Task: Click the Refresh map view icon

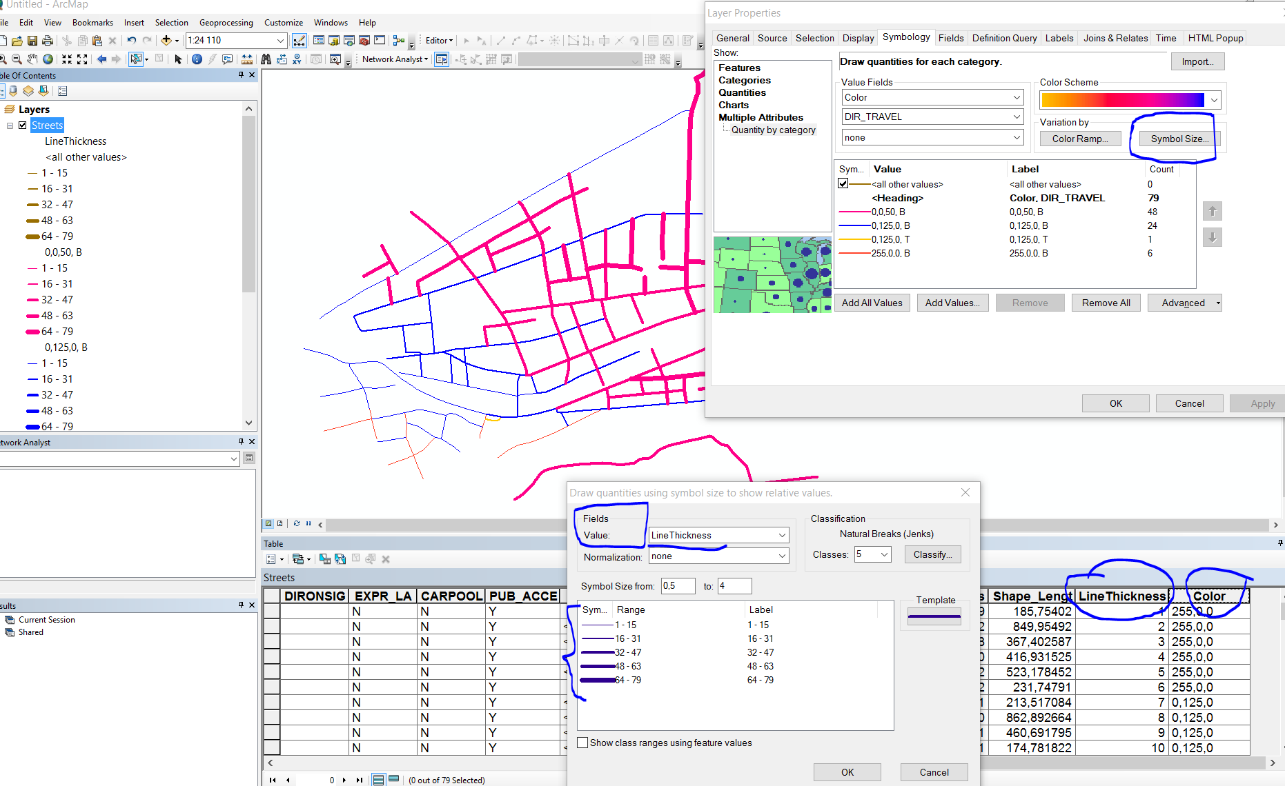Action: tap(297, 524)
